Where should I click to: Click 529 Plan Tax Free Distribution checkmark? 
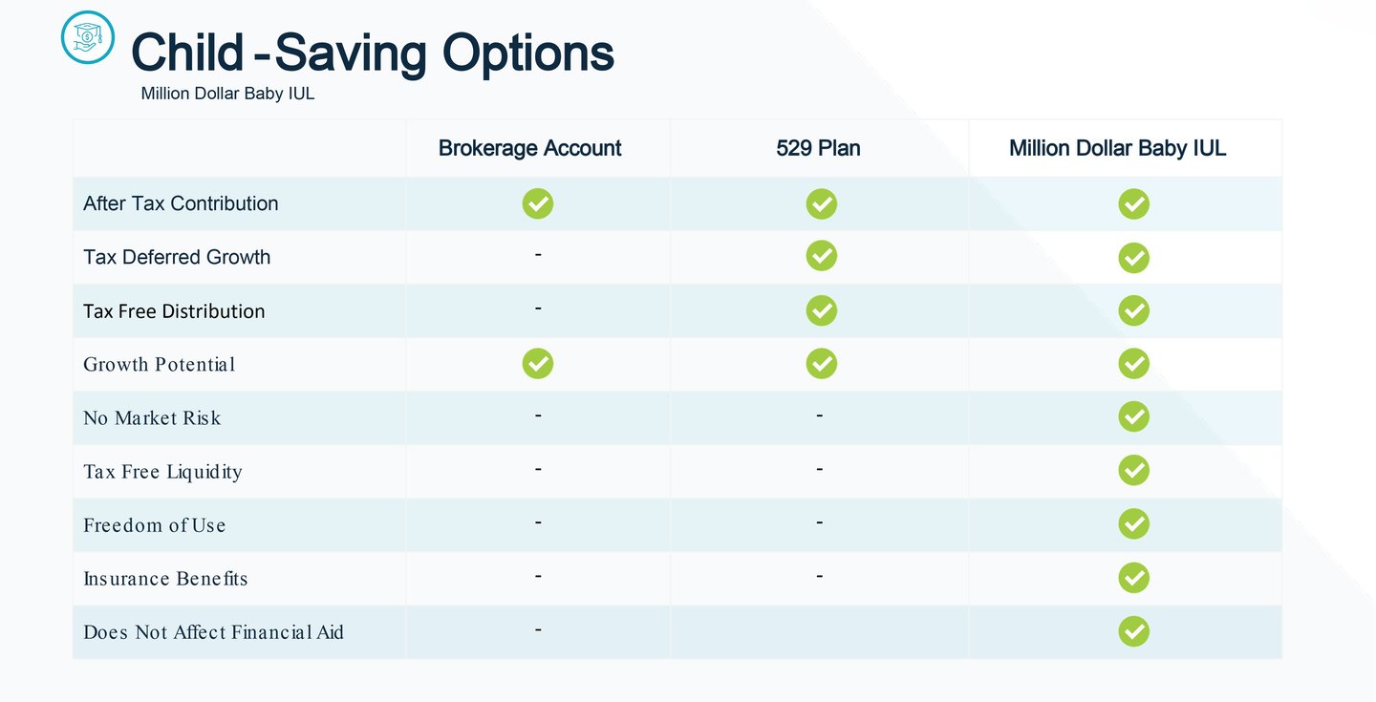tap(821, 310)
